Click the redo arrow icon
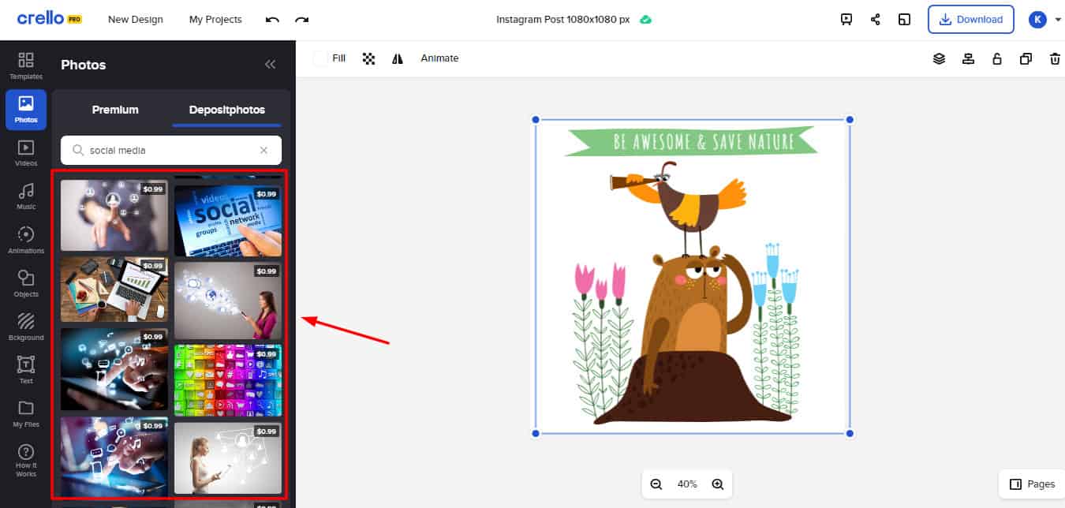Image resolution: width=1065 pixels, height=508 pixels. pos(301,20)
